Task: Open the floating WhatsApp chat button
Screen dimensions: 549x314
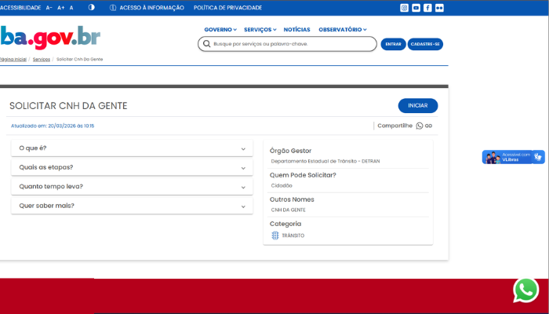Action: coord(525,290)
